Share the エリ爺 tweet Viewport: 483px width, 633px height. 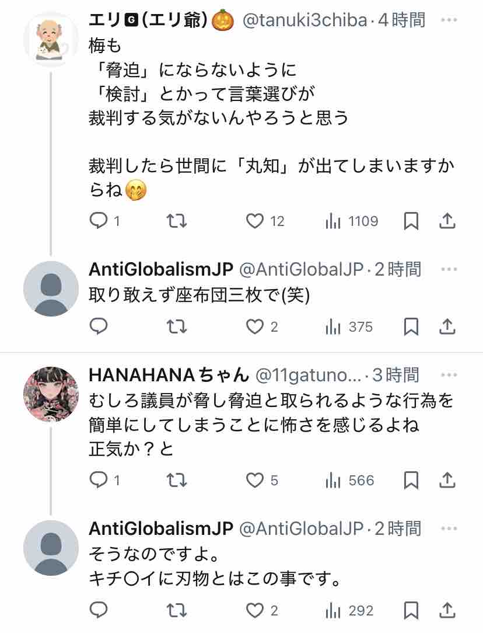tap(446, 221)
